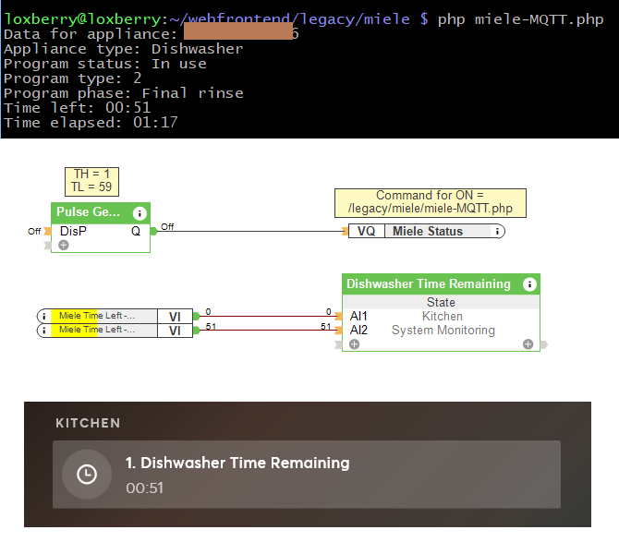Click 'Time left: 00:51' terminal line
The image size is (619, 554).
click(x=78, y=108)
